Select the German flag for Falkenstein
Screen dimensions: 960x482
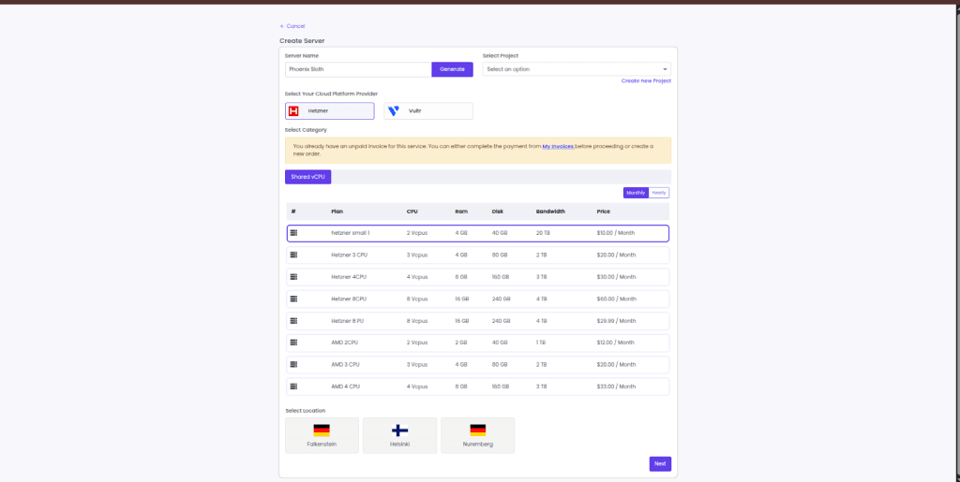click(322, 431)
